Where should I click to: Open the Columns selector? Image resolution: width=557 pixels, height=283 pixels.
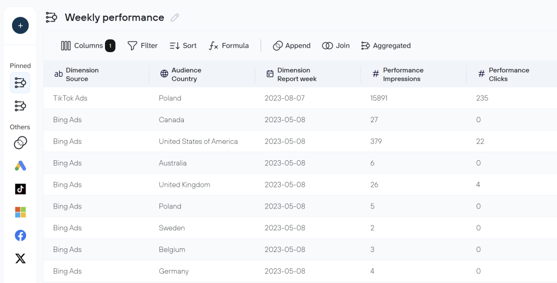88,46
